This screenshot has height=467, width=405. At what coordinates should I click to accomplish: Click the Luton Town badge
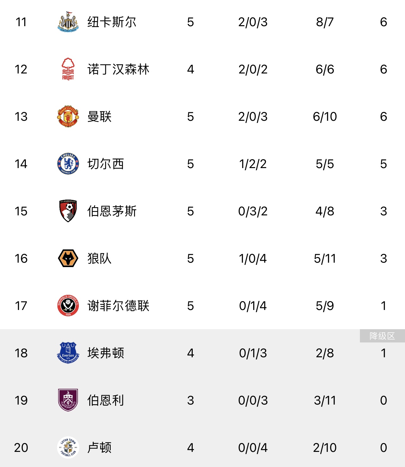point(68,448)
